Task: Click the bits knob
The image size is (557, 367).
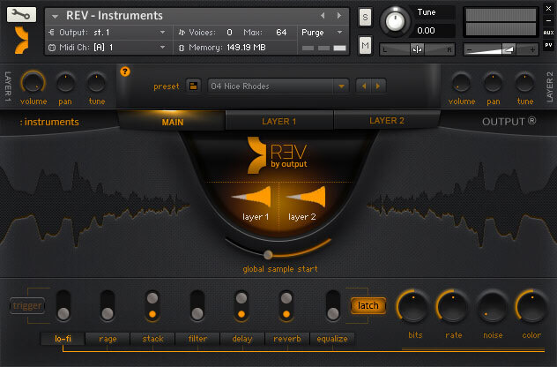Action: (x=415, y=306)
